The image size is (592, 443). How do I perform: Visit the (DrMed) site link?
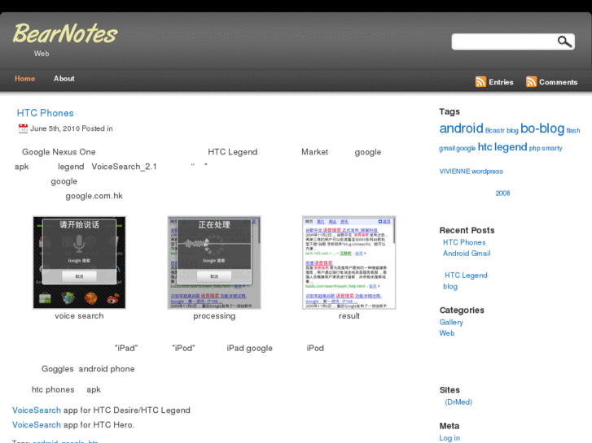tap(458, 402)
